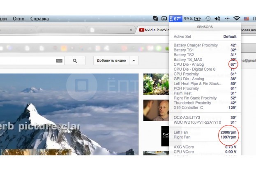
Task: Click inside the YouTube search field
Action: pyautogui.click(x=28, y=61)
